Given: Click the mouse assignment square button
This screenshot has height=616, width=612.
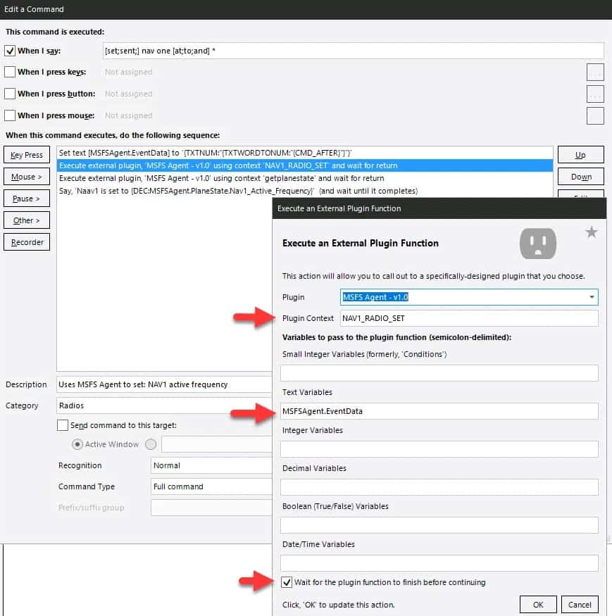Looking at the screenshot, I should pyautogui.click(x=595, y=115).
